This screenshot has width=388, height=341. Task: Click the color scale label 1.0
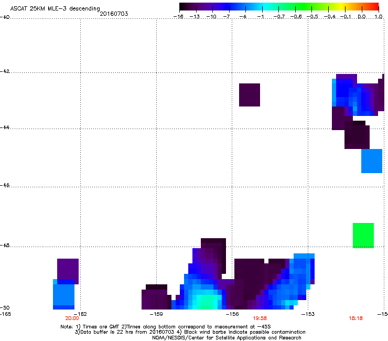[379, 17]
